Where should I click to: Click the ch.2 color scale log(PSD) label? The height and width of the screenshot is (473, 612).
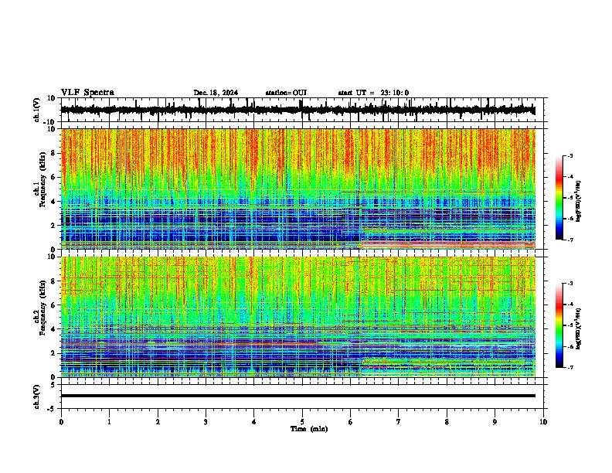(x=578, y=328)
